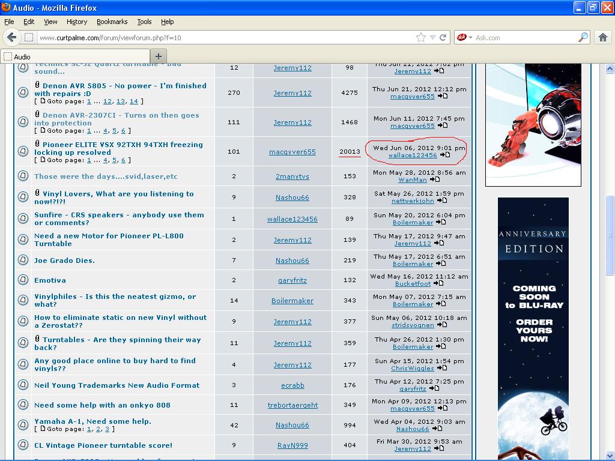The image size is (615, 461).
Task: Open the View menu
Action: click(50, 22)
